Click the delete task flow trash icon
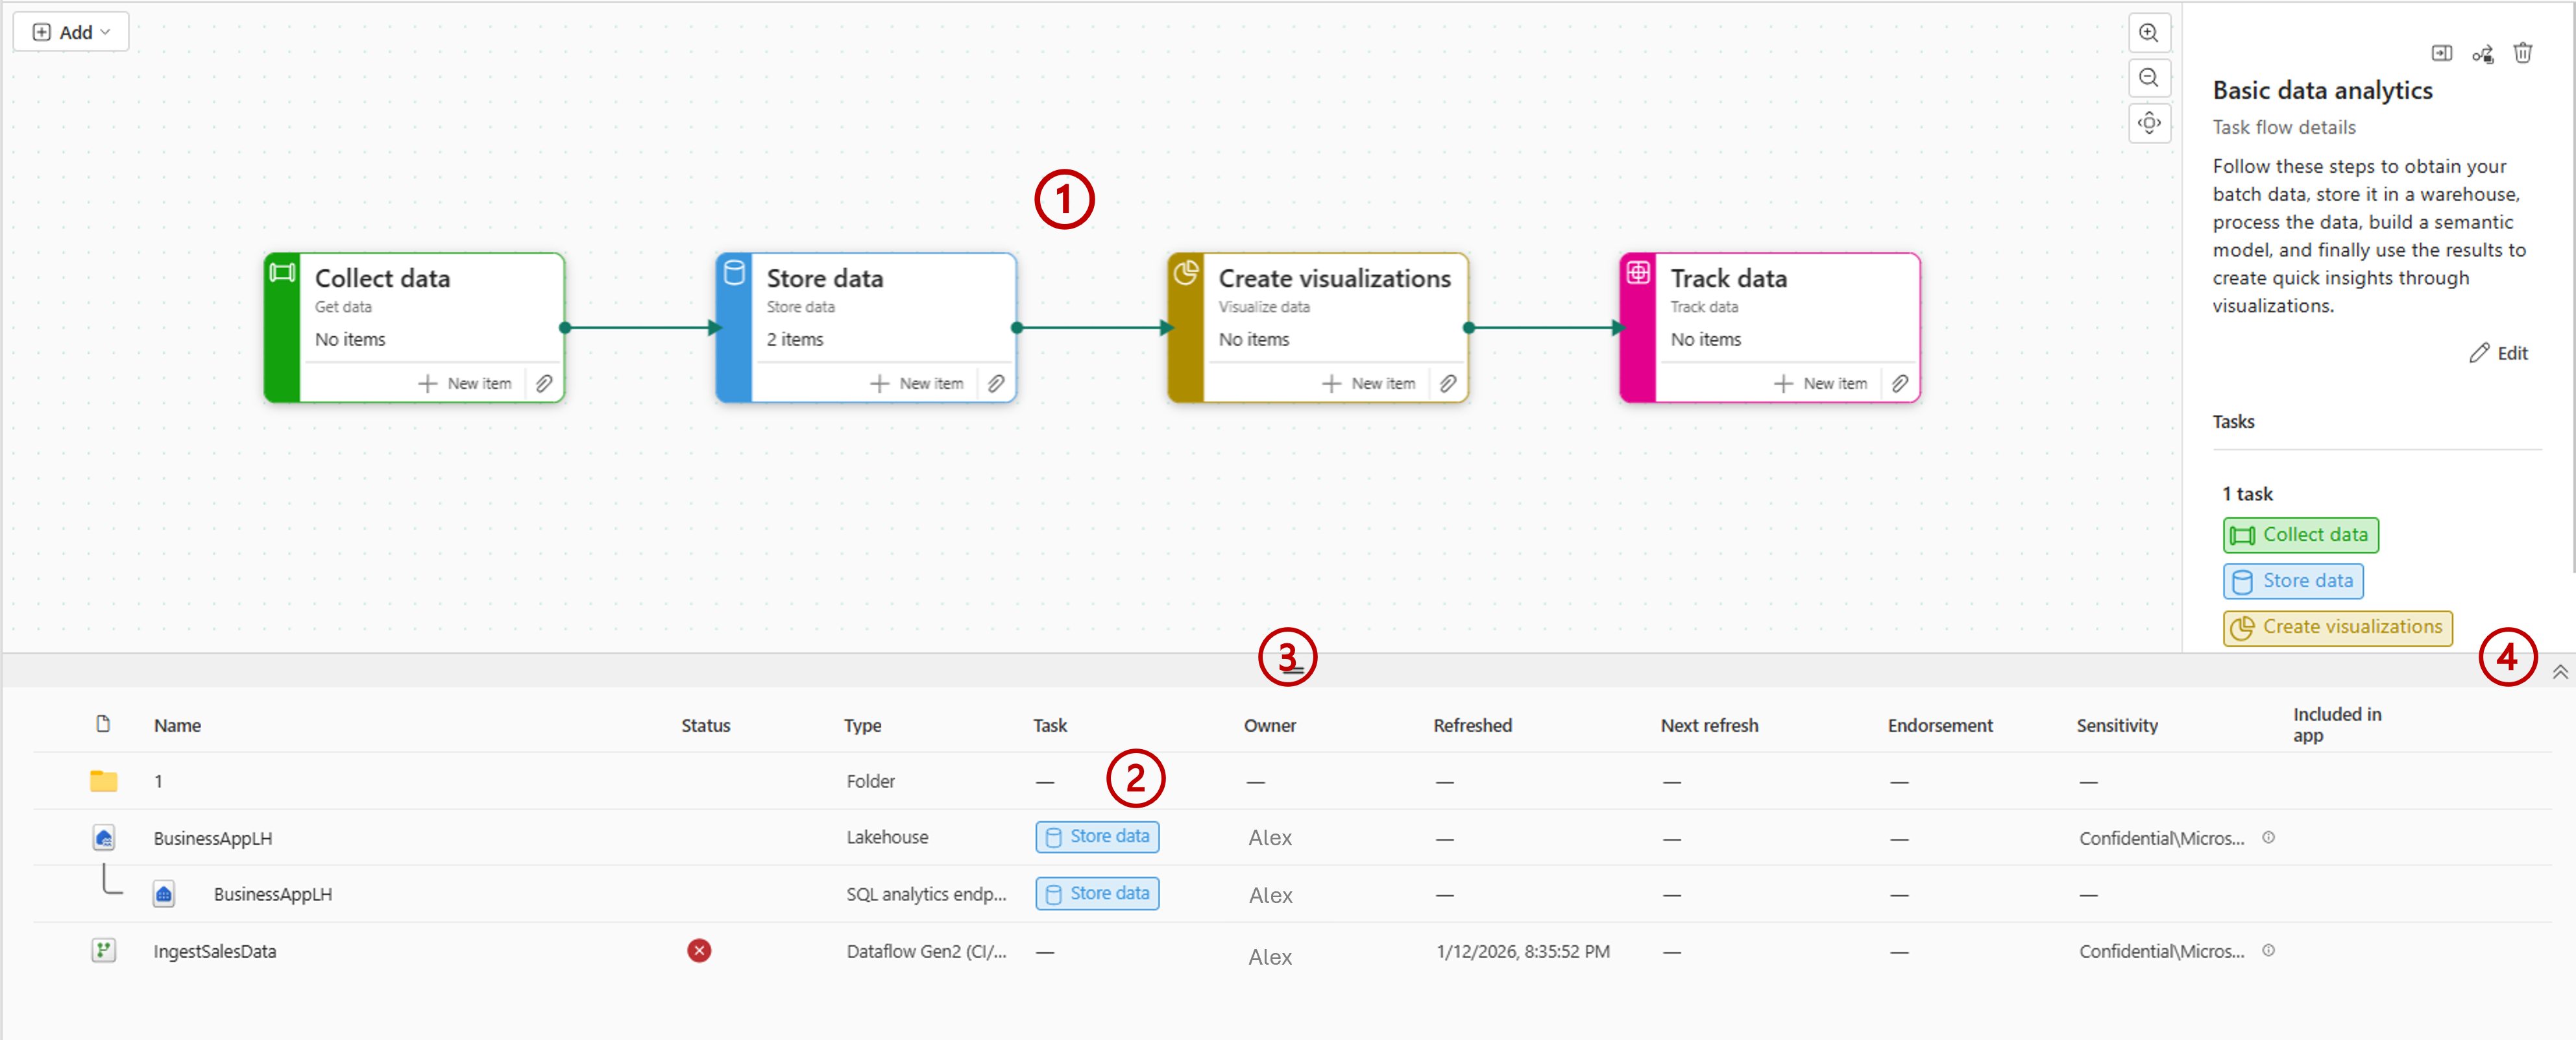The height and width of the screenshot is (1040, 2576). (x=2522, y=53)
